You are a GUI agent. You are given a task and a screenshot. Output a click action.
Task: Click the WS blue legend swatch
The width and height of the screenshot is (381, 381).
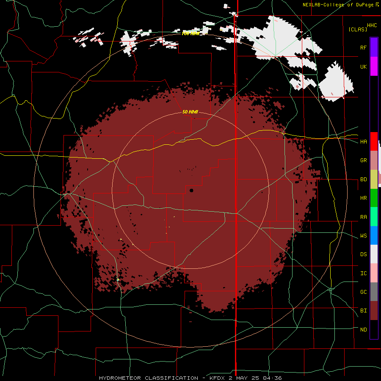[x=374, y=235]
